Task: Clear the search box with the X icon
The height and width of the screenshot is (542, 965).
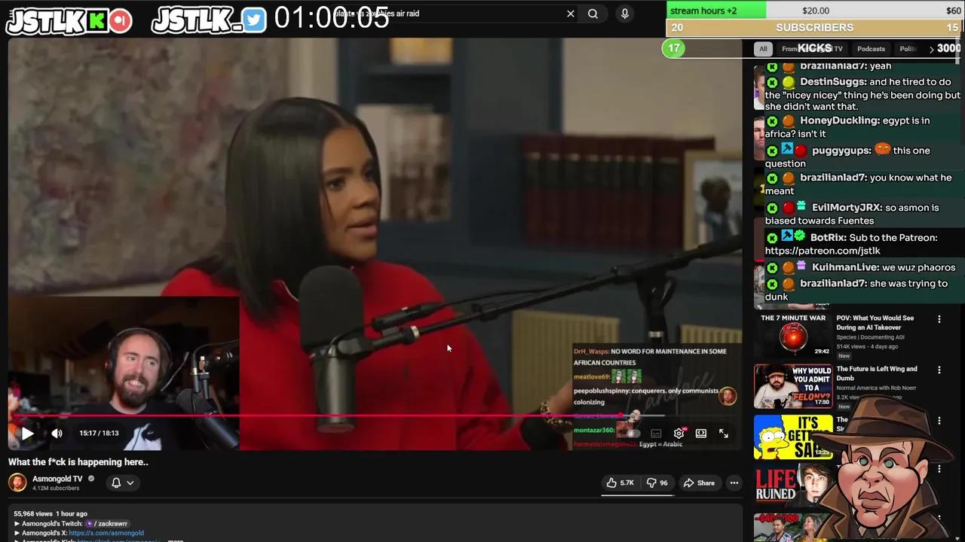Action: point(571,14)
